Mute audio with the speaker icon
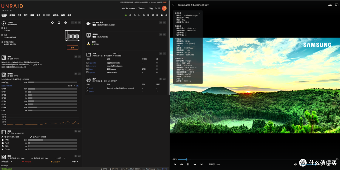The image size is (340, 170). (x=295, y=164)
